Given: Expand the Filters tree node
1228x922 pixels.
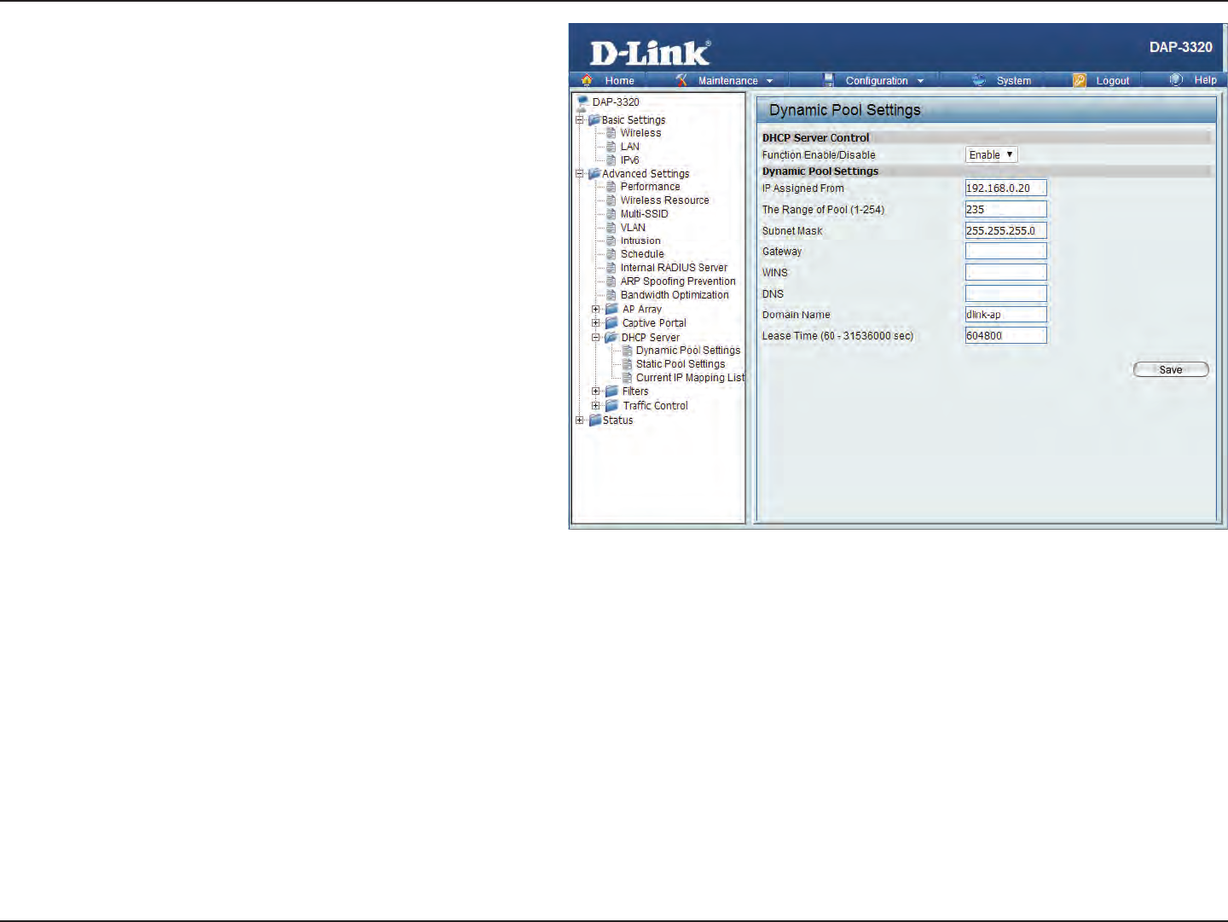Looking at the screenshot, I should (595, 391).
